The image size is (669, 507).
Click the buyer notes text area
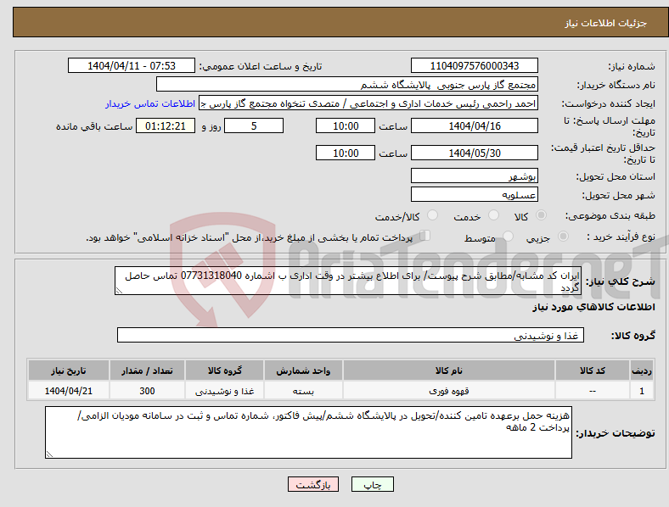(308, 432)
